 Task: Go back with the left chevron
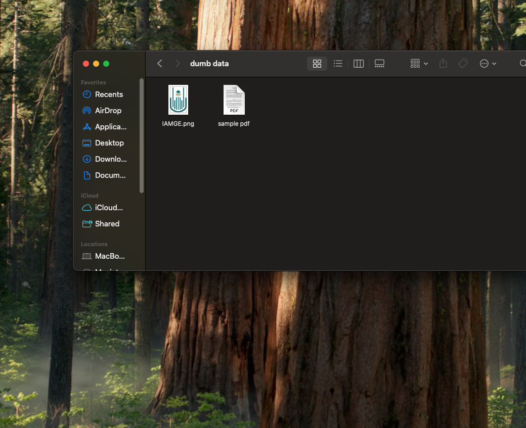[x=160, y=64]
